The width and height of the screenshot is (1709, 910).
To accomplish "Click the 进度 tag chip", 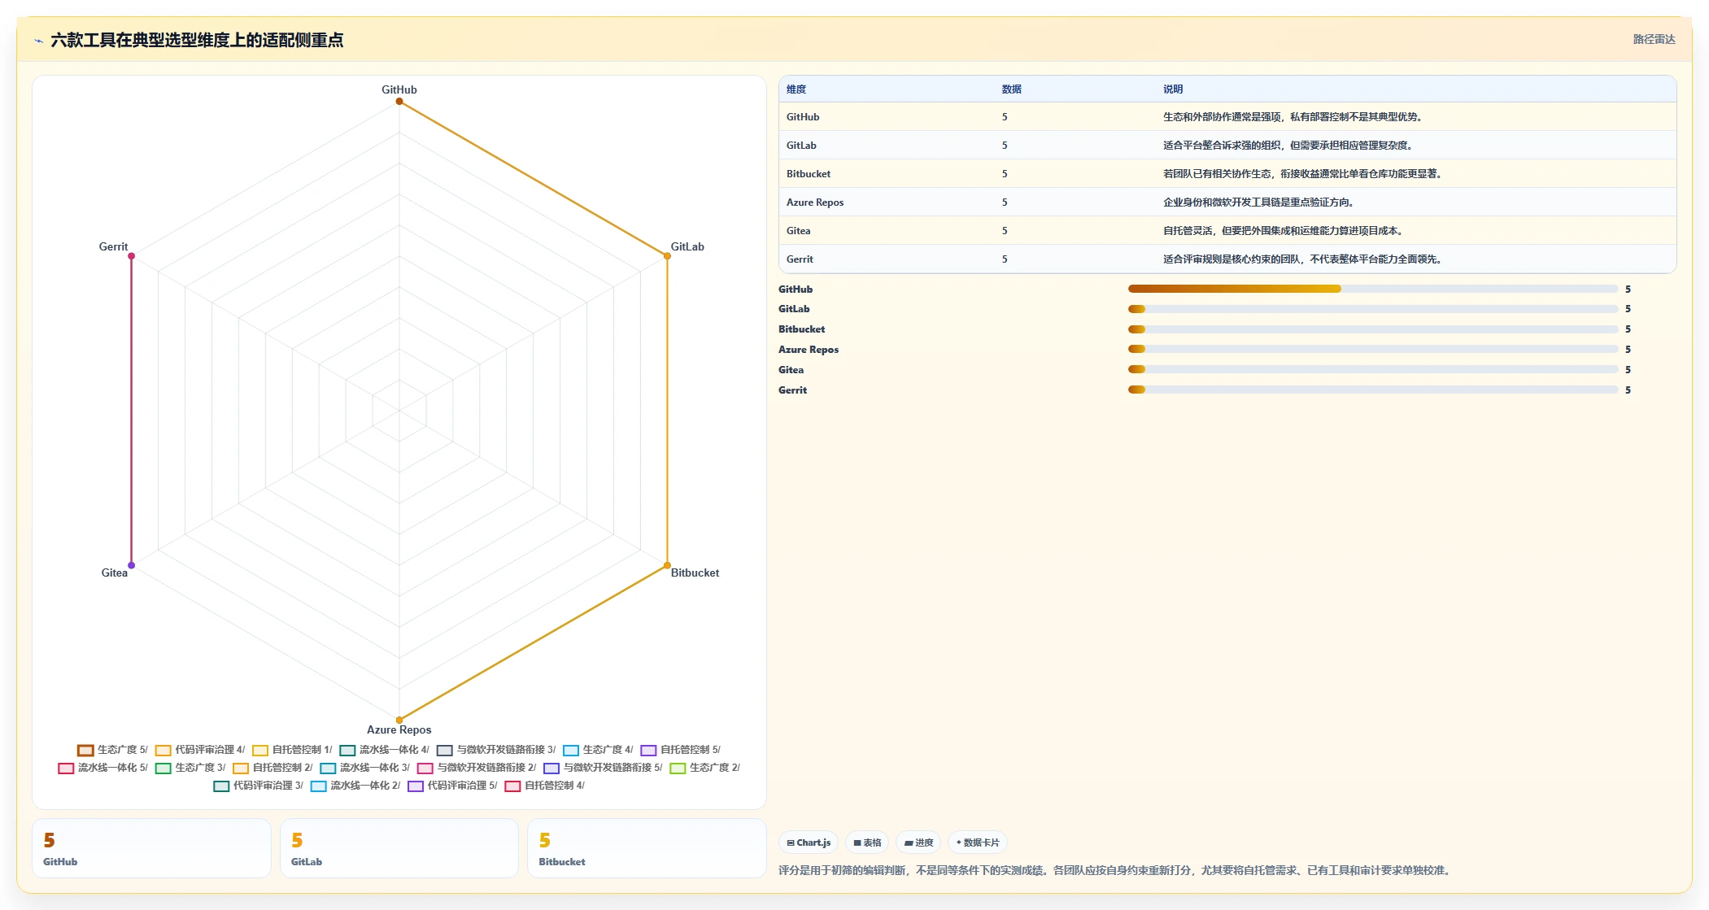I will tap(918, 843).
